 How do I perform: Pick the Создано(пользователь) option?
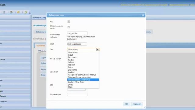click(x=83, y=77)
